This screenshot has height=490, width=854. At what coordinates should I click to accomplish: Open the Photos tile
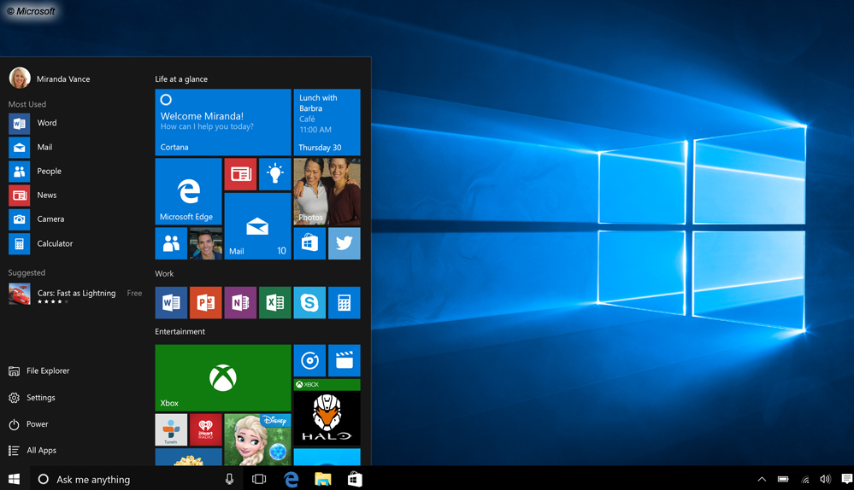point(327,191)
